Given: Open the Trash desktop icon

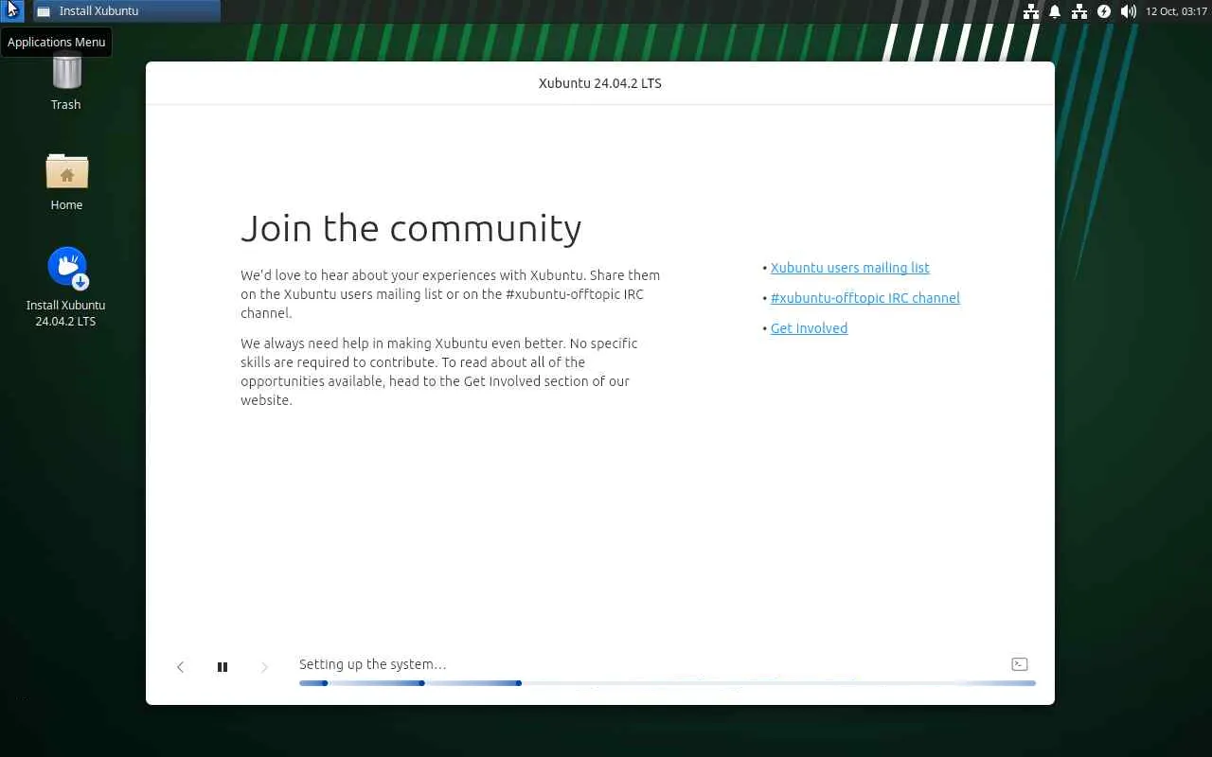Looking at the screenshot, I should (66, 82).
